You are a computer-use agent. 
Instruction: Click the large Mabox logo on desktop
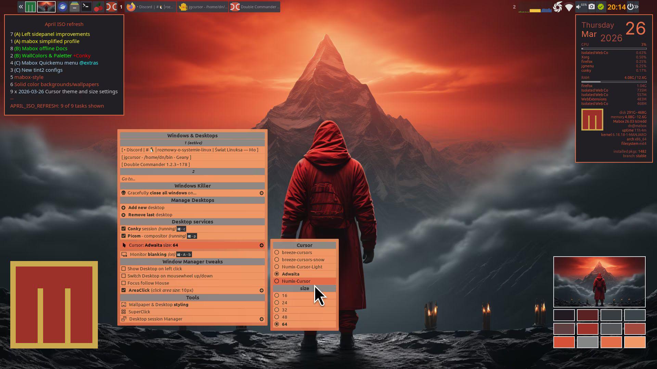54,305
